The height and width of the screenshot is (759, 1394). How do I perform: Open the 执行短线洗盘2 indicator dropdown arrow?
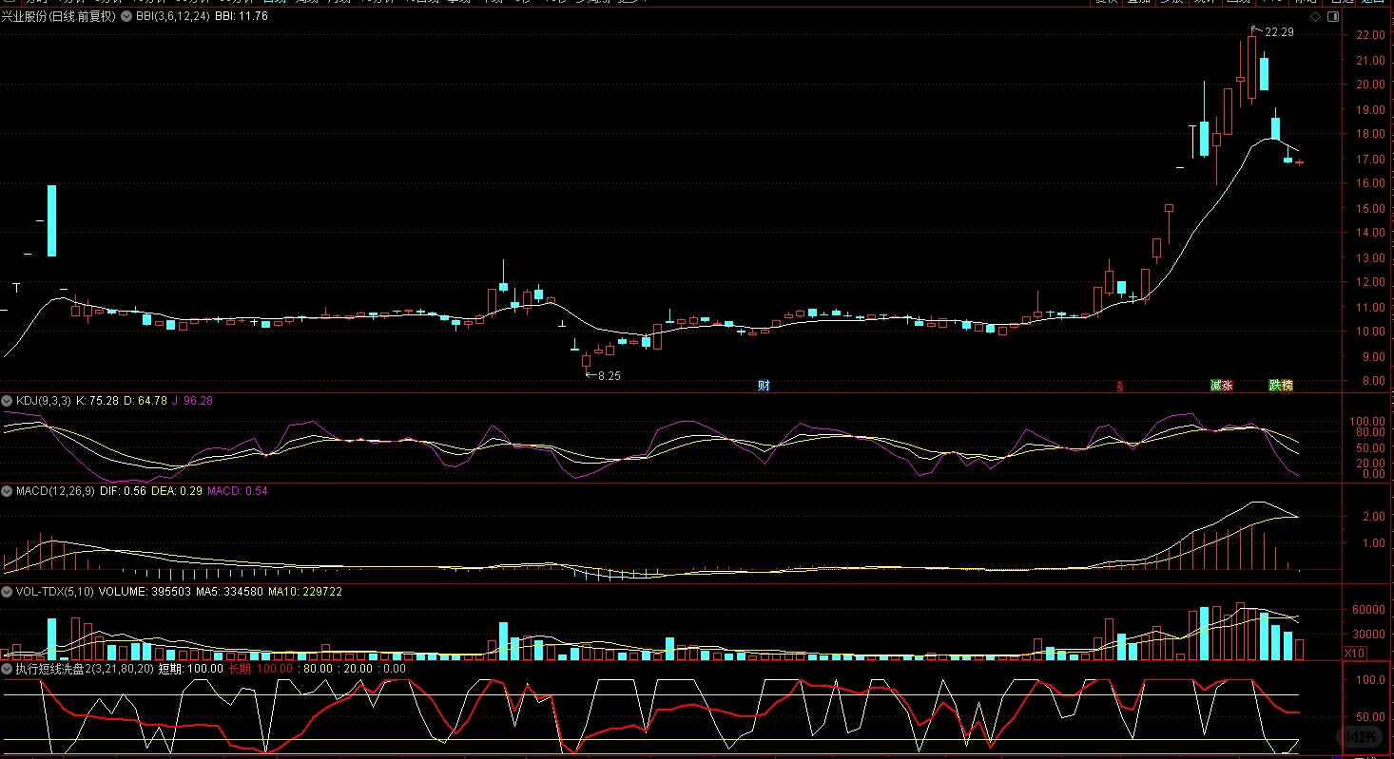pyautogui.click(x=8, y=669)
